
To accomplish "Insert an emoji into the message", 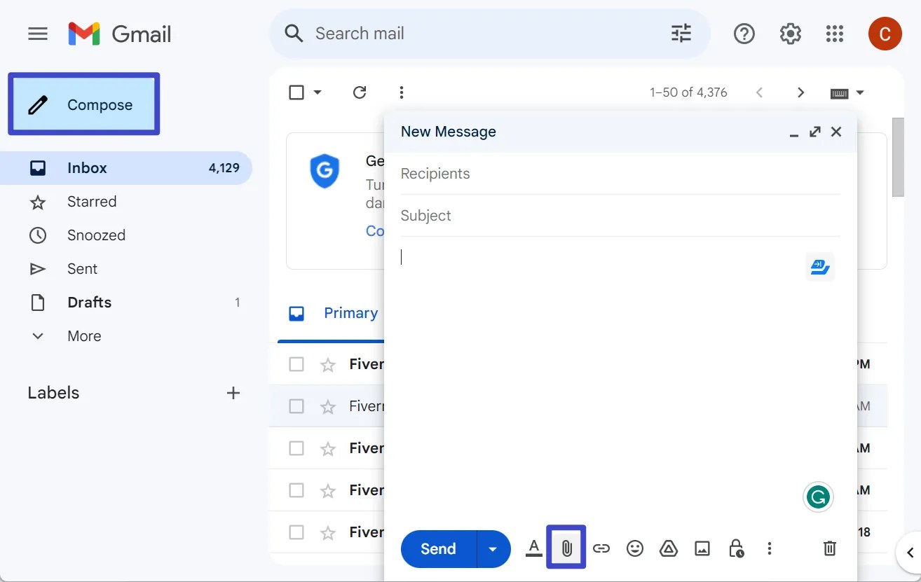I will tap(635, 548).
